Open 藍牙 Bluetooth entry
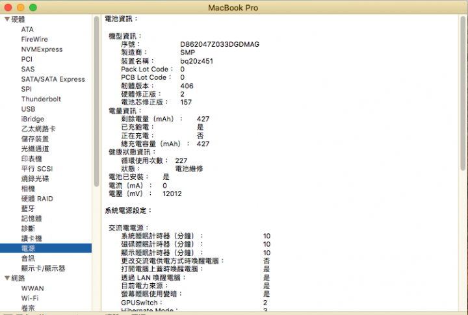Viewport: 468px width, 315px height. (x=28, y=208)
